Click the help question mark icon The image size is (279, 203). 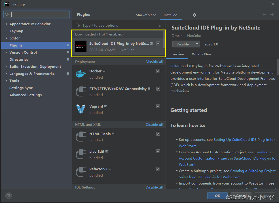pos(9,196)
